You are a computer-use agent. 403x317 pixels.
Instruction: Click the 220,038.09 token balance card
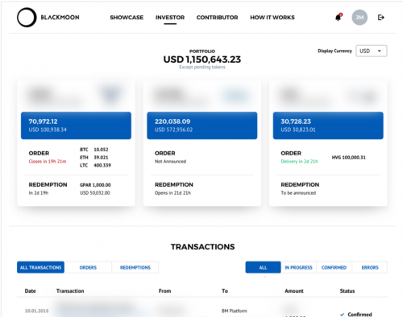202,126
